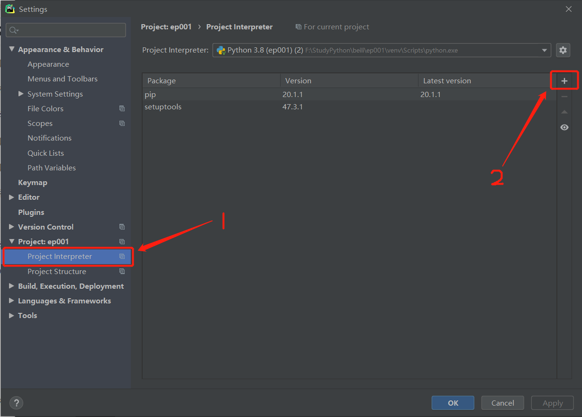The image size is (582, 417).
Task: Select the setuptools package row
Action: click(x=349, y=106)
